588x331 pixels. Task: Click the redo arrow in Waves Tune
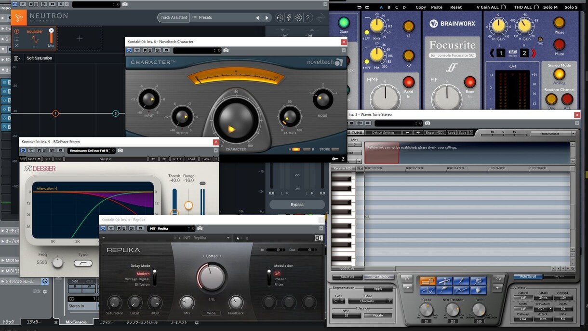(x=499, y=279)
